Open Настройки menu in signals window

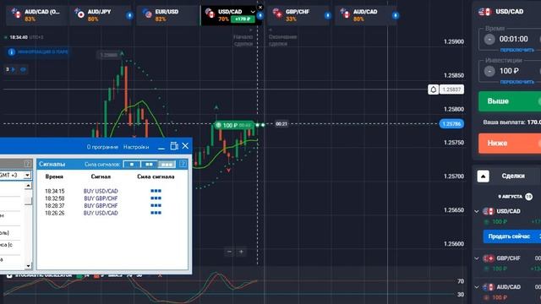(x=136, y=147)
